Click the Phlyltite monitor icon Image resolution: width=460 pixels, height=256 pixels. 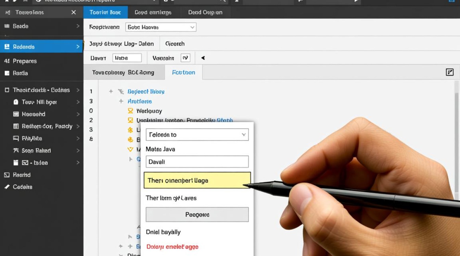tap(16, 139)
